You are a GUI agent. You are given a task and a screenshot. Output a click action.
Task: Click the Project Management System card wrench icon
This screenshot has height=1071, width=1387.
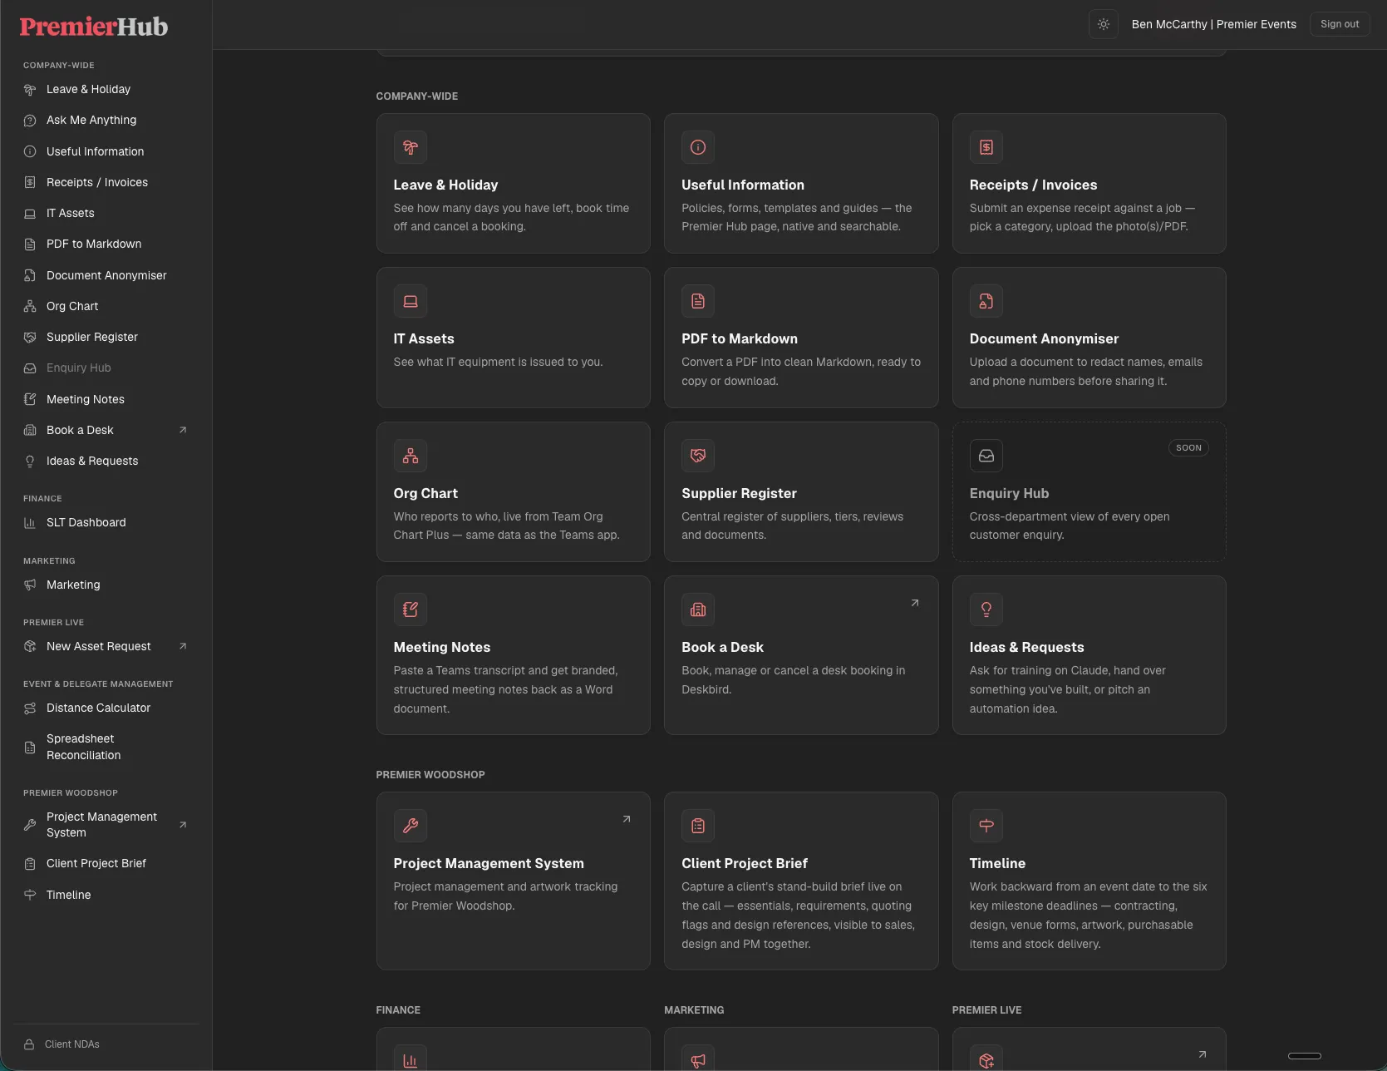[x=411, y=826]
